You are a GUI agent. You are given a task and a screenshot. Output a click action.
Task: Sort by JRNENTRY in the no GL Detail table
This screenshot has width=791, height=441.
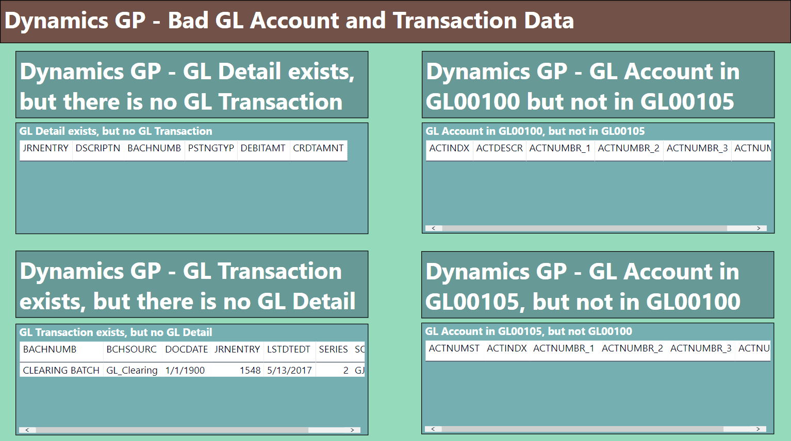point(237,349)
